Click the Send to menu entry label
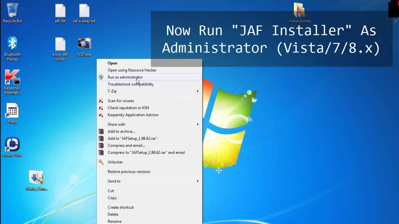 114,181
